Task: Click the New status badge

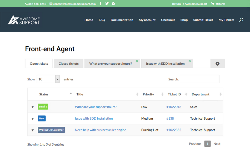Action: click(x=42, y=119)
